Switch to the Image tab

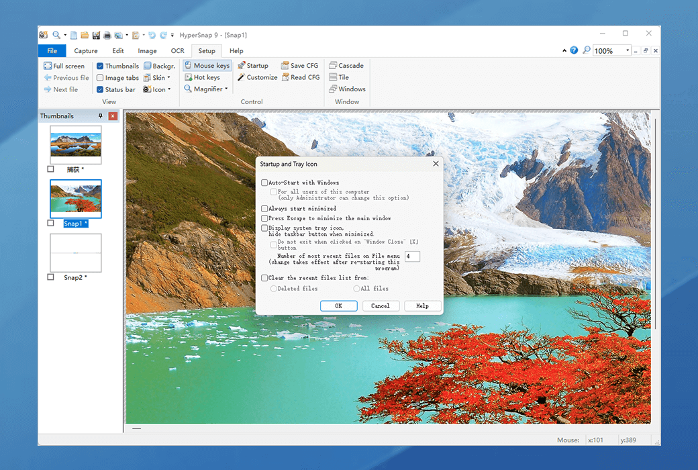click(148, 51)
